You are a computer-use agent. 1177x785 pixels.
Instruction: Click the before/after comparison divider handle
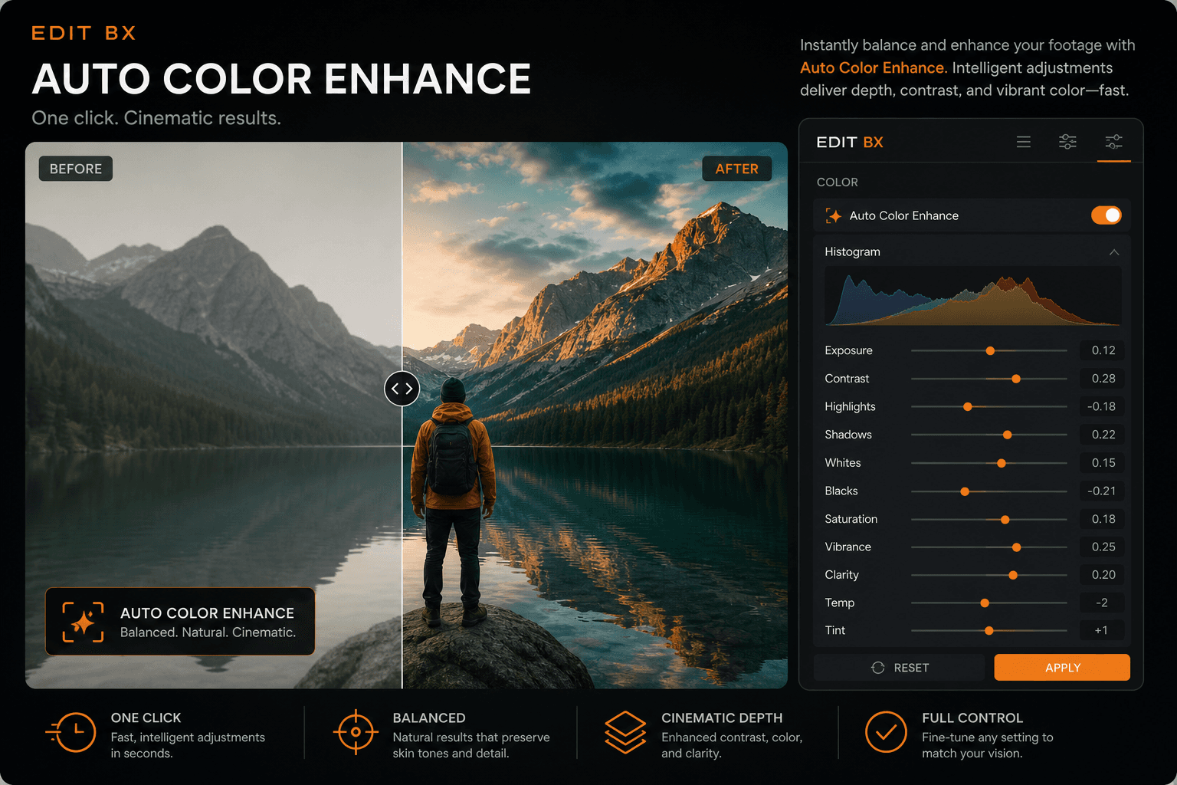[402, 389]
